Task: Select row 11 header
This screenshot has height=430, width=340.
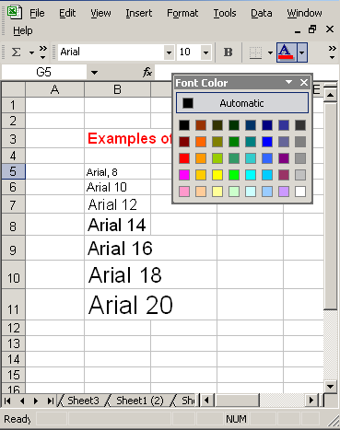Action: coord(13,305)
